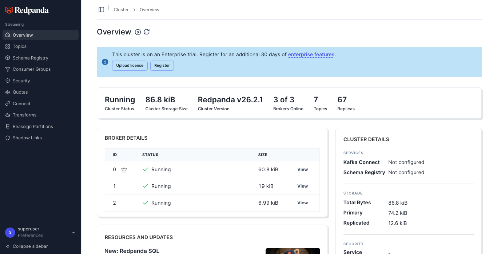The image size is (497, 254).
Task: Click the '74.2 kiB' primary storage value
Action: coord(398,213)
